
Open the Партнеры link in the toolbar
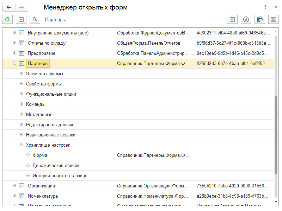55,20
